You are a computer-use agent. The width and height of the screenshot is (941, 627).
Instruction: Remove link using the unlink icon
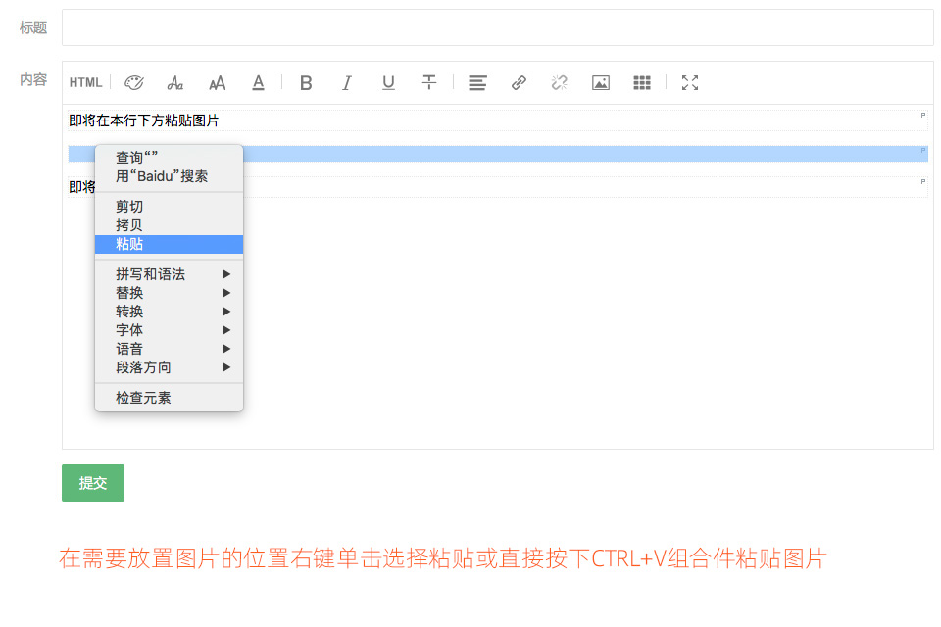click(x=560, y=83)
